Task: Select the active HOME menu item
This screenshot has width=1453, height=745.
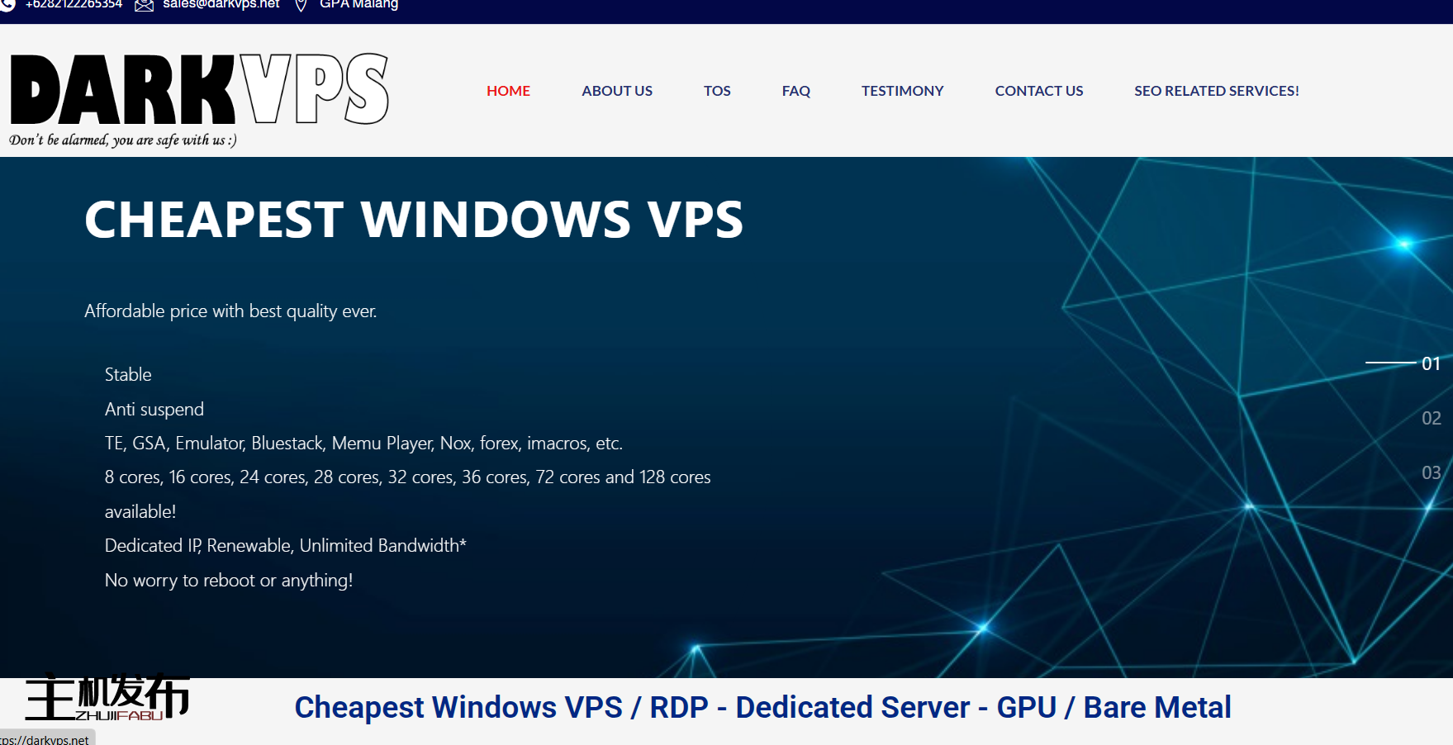Action: [508, 91]
